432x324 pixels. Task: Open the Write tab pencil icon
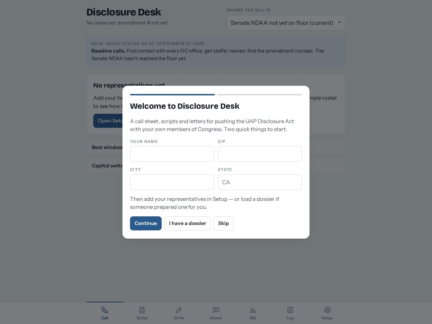(179, 310)
